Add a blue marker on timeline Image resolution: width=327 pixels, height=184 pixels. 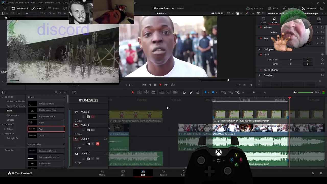click(213, 92)
